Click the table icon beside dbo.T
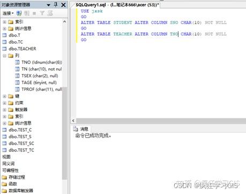The height and width of the screenshot is (194, 246). (x=4, y=35)
